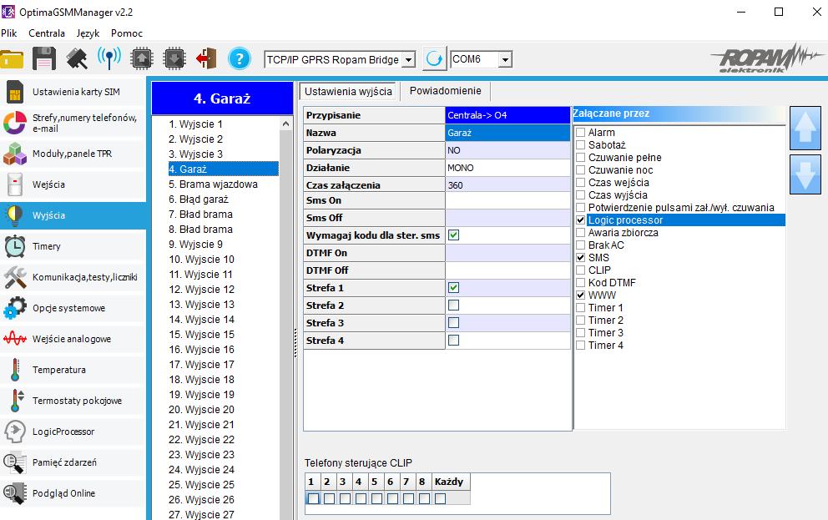
Task: Open the Pomoc menu
Action: [x=127, y=33]
